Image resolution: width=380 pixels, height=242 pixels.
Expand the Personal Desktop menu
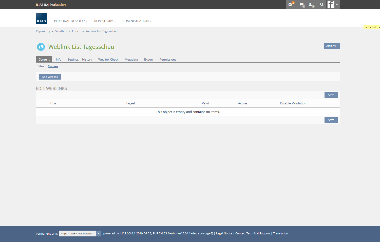pyautogui.click(x=71, y=21)
